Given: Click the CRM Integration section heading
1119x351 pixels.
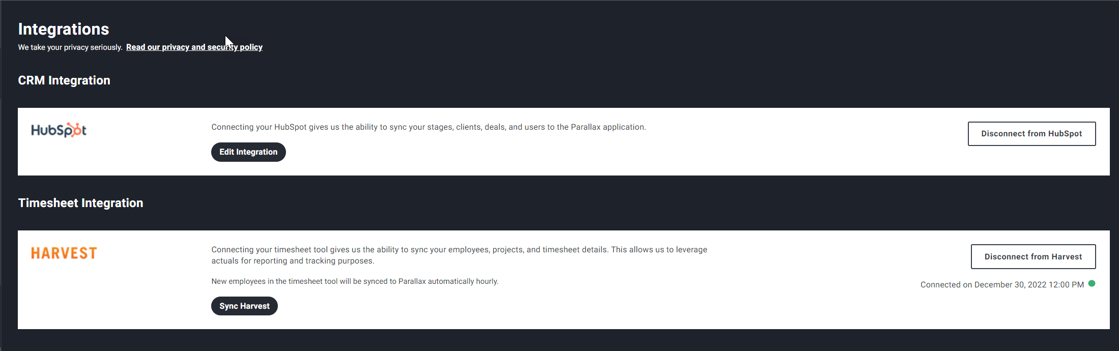Looking at the screenshot, I should pos(64,80).
